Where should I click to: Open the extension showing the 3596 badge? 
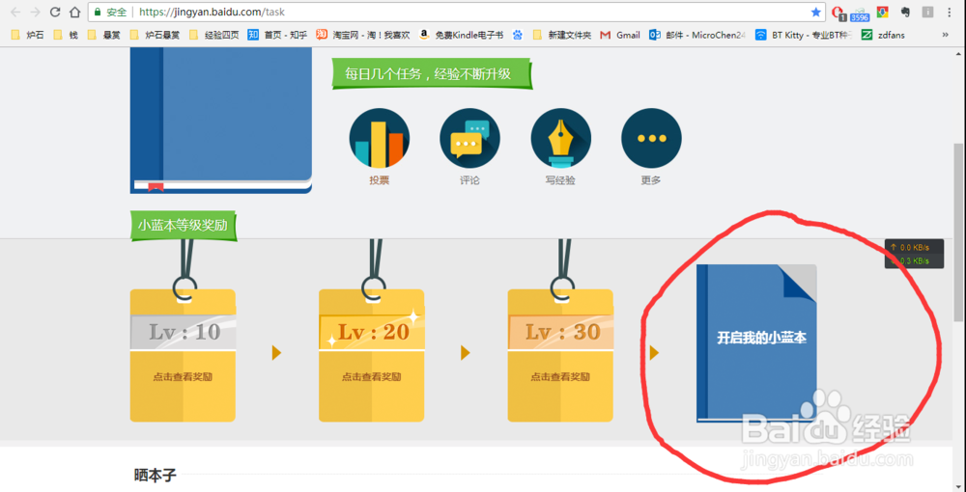click(860, 13)
